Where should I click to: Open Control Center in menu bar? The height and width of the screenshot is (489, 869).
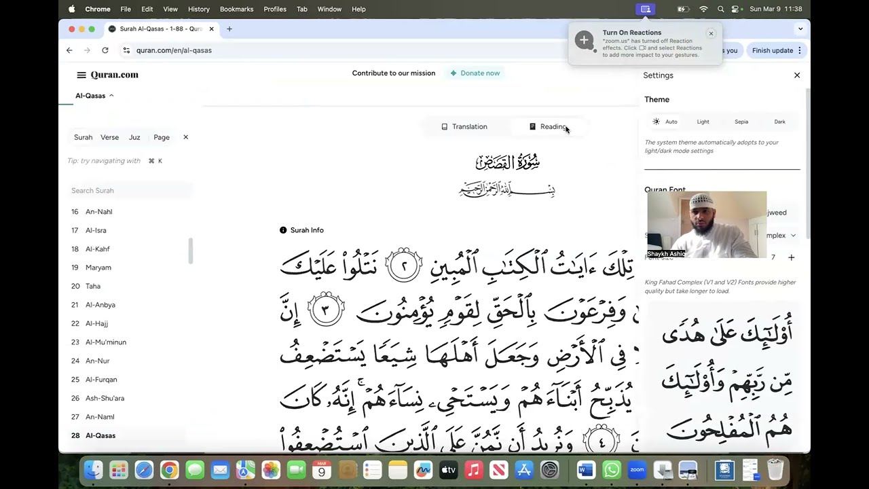pyautogui.click(x=736, y=9)
